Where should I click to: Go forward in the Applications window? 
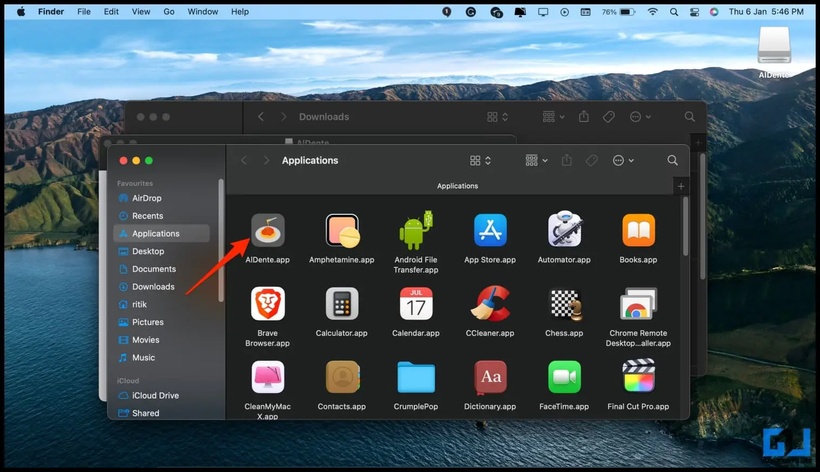(266, 160)
